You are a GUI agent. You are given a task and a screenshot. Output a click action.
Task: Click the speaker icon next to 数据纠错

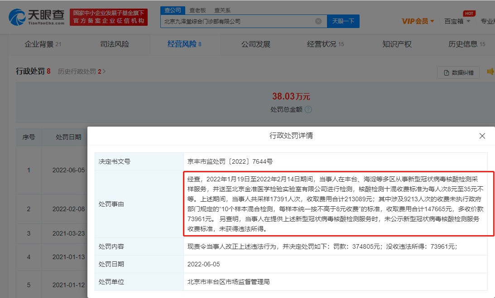[x=490, y=72]
